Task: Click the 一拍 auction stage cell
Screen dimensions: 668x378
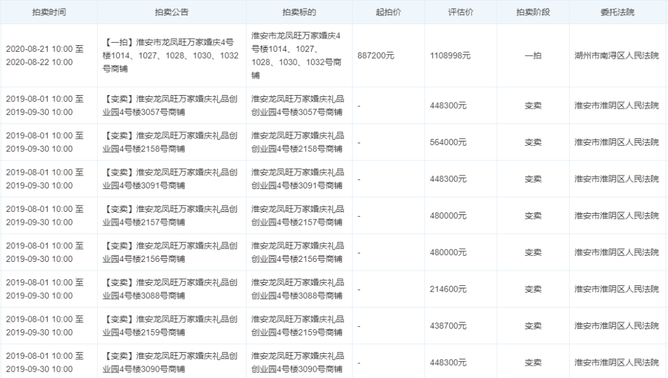Action: click(533, 56)
